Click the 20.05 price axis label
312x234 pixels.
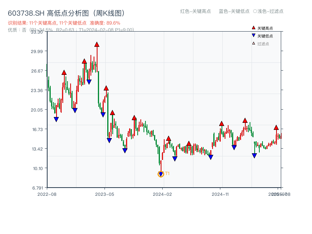(37, 110)
